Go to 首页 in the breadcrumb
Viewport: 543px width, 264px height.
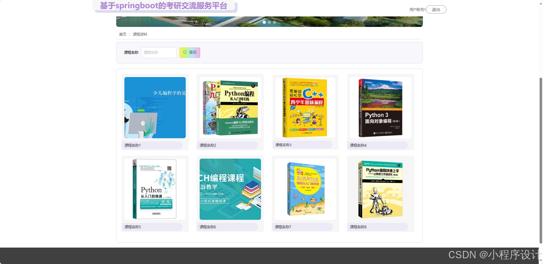pyautogui.click(x=123, y=34)
